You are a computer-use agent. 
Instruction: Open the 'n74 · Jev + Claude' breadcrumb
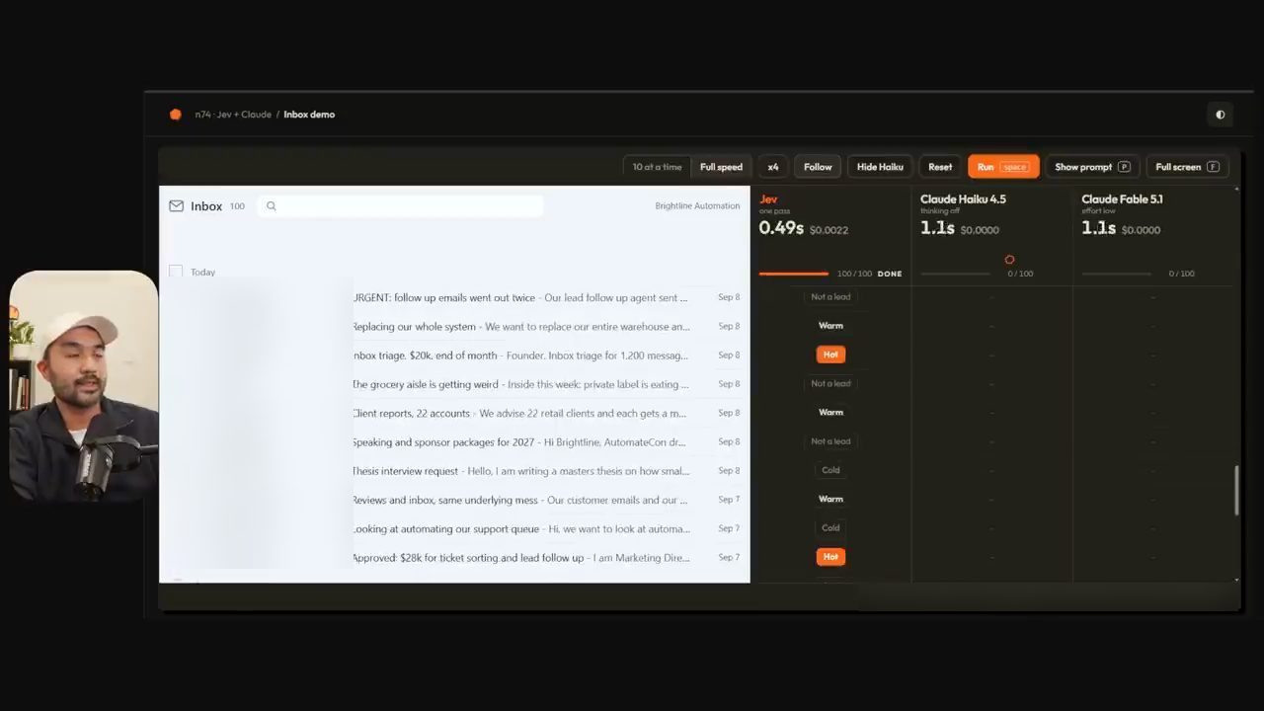(233, 115)
